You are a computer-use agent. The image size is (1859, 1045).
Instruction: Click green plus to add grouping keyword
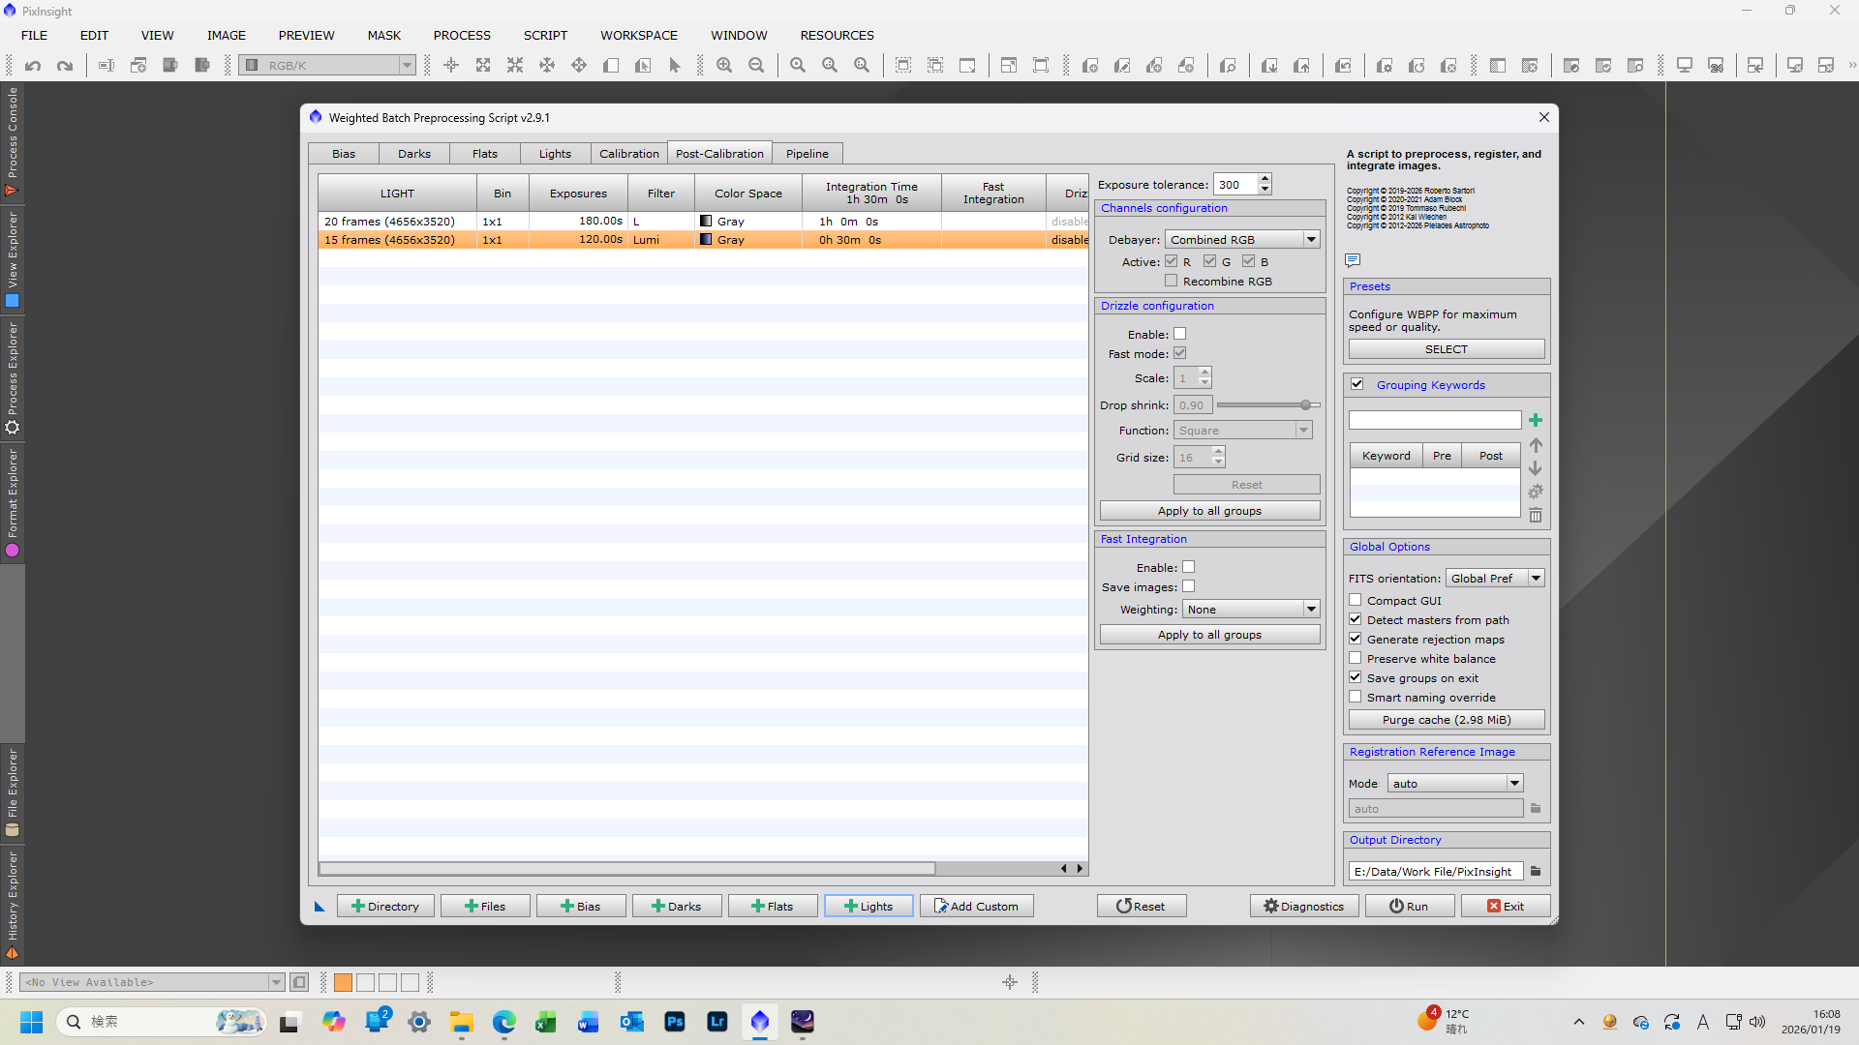[x=1536, y=420]
